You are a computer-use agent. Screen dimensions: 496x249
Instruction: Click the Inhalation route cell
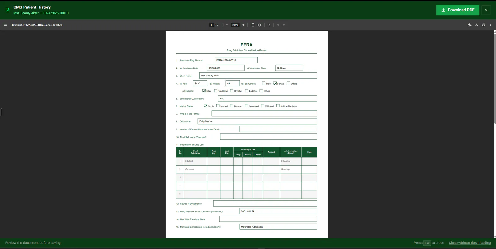(x=290, y=161)
